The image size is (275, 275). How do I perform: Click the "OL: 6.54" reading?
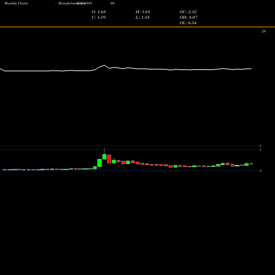[188, 23]
